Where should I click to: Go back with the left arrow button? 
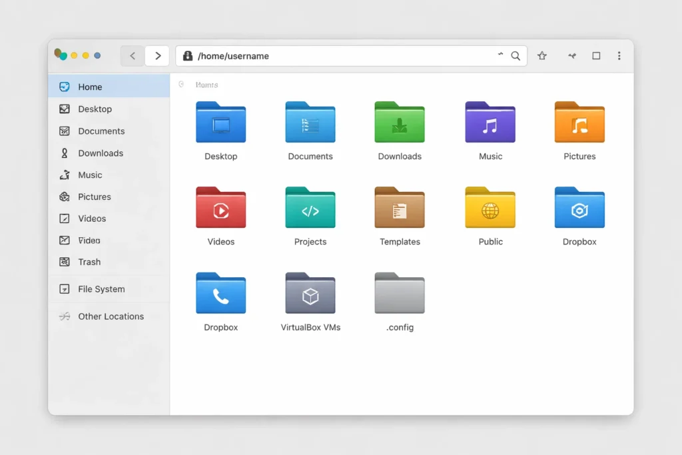point(133,56)
